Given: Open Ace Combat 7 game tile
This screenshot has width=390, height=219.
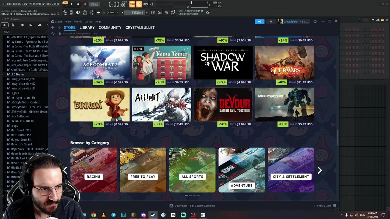Looking at the screenshot, I should click(x=100, y=62).
